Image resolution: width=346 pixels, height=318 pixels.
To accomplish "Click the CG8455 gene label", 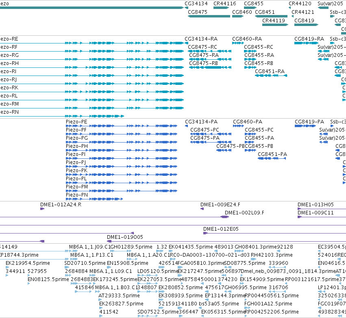I will (x=254, y=4).
